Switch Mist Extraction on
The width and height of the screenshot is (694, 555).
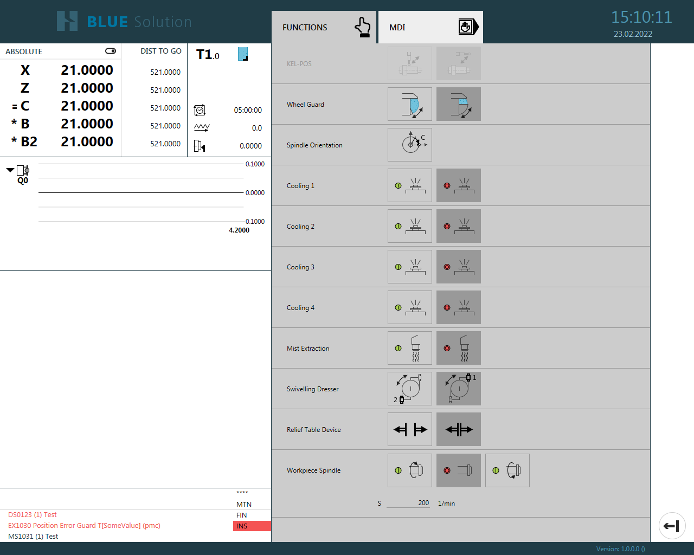pyautogui.click(x=410, y=348)
